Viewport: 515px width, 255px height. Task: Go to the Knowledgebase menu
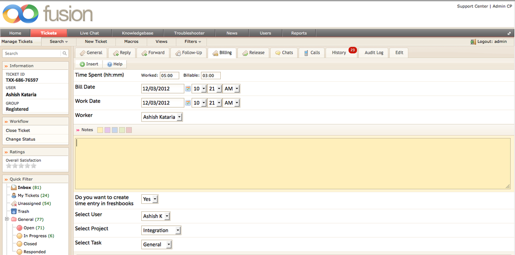click(x=137, y=33)
